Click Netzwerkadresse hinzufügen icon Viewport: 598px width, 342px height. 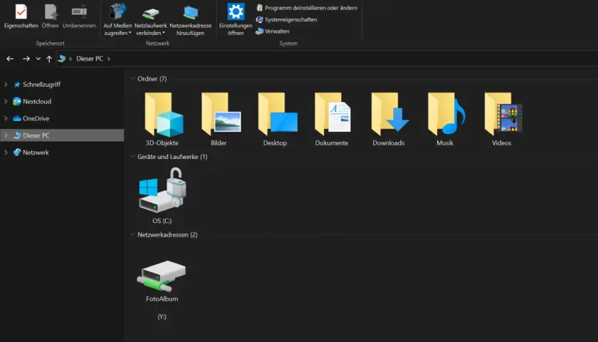pyautogui.click(x=190, y=12)
